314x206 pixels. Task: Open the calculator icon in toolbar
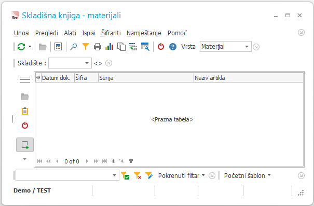(x=58, y=47)
